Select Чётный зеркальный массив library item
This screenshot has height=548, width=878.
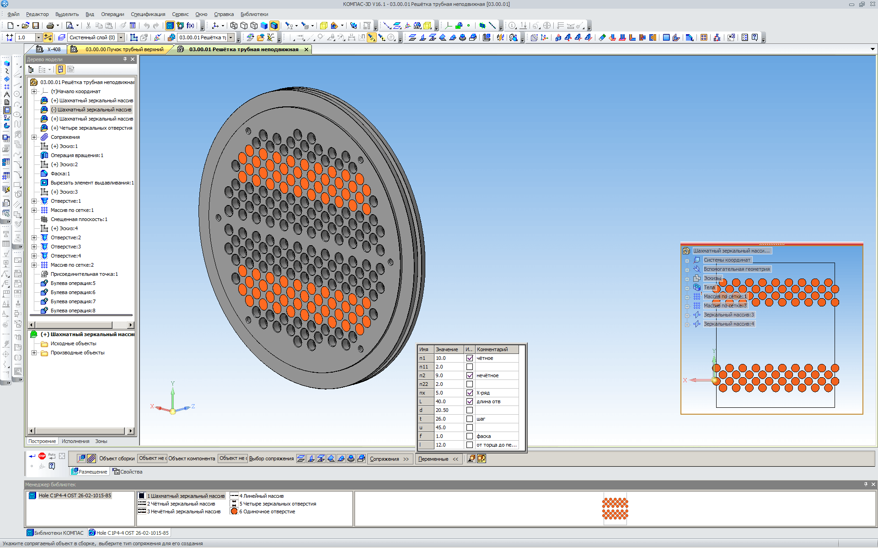(x=181, y=504)
